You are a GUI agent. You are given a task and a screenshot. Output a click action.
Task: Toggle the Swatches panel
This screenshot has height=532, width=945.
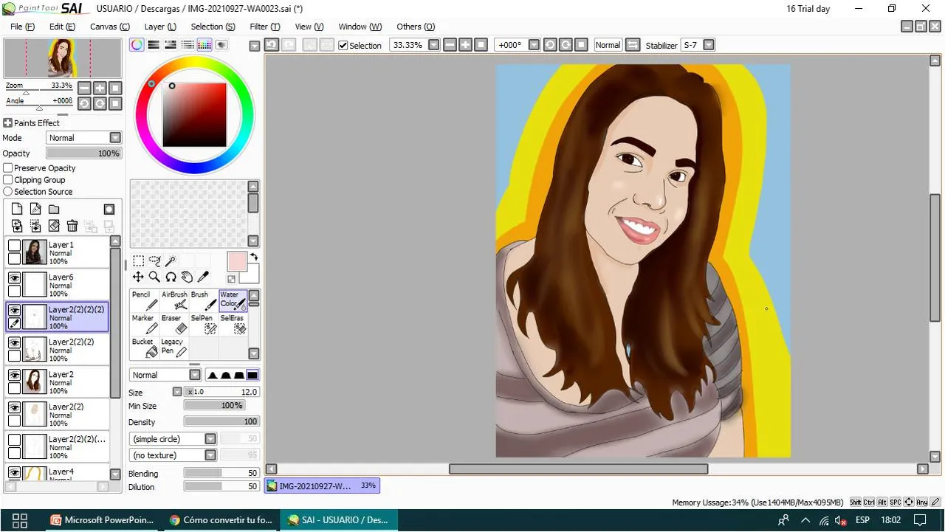pos(205,45)
